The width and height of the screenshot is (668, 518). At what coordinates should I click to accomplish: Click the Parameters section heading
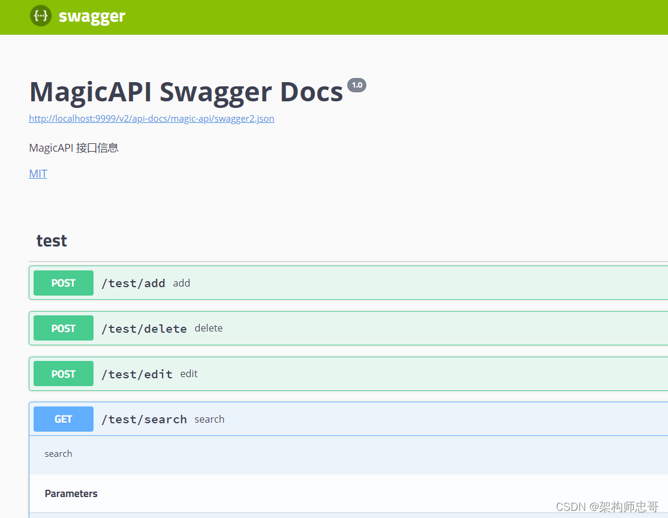coord(71,494)
